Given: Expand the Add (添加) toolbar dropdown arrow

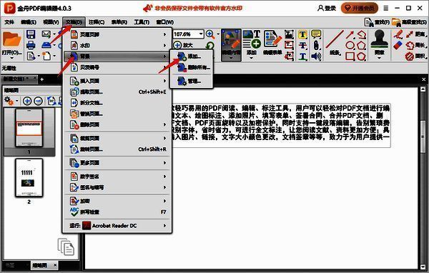Looking at the screenshot, I should 251,58.
